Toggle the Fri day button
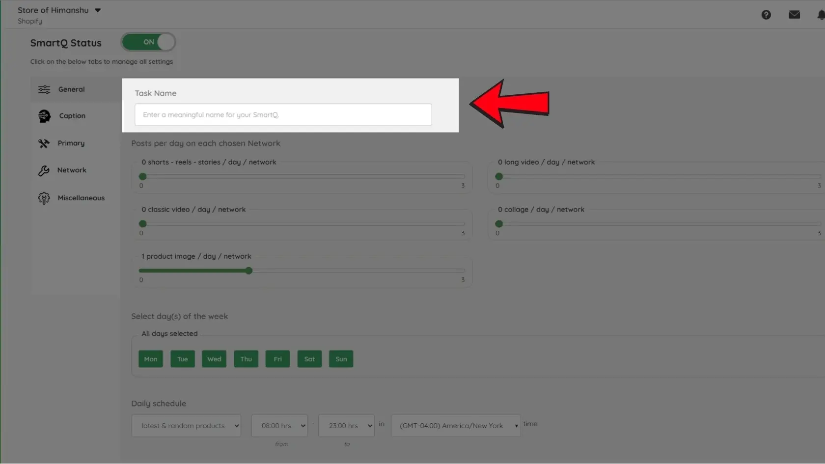 click(x=277, y=359)
